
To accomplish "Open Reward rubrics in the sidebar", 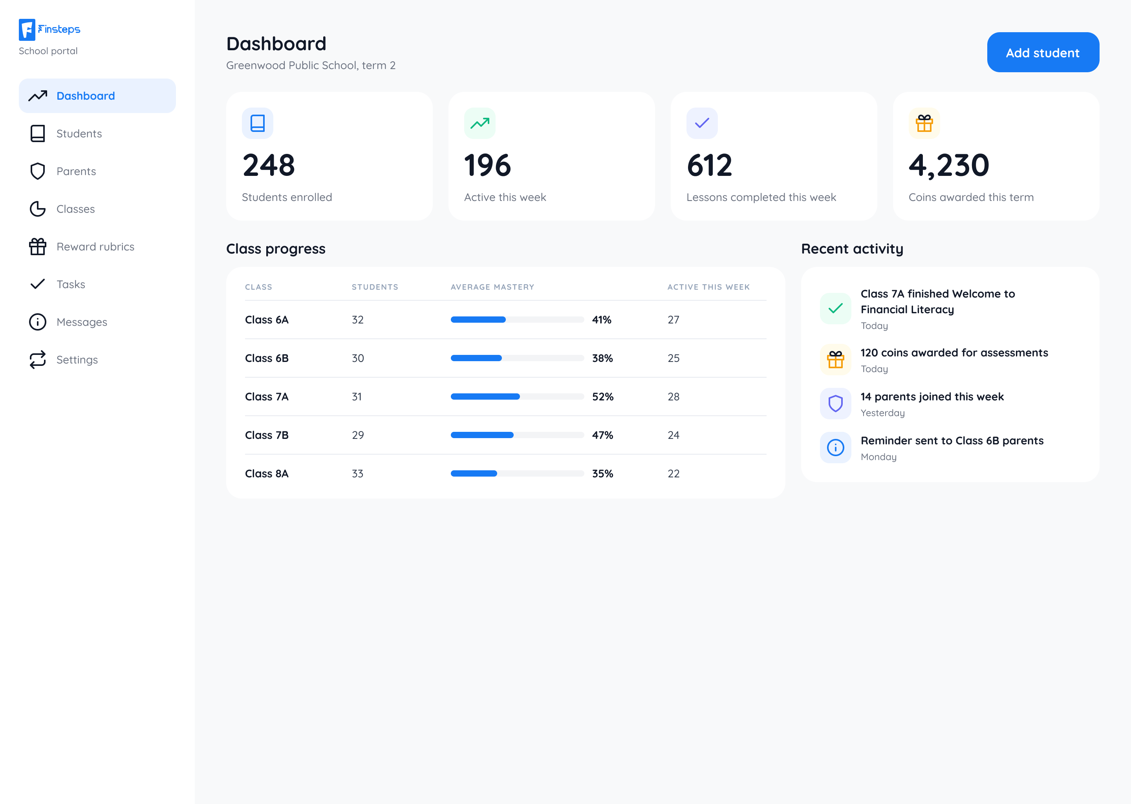I will [97, 247].
